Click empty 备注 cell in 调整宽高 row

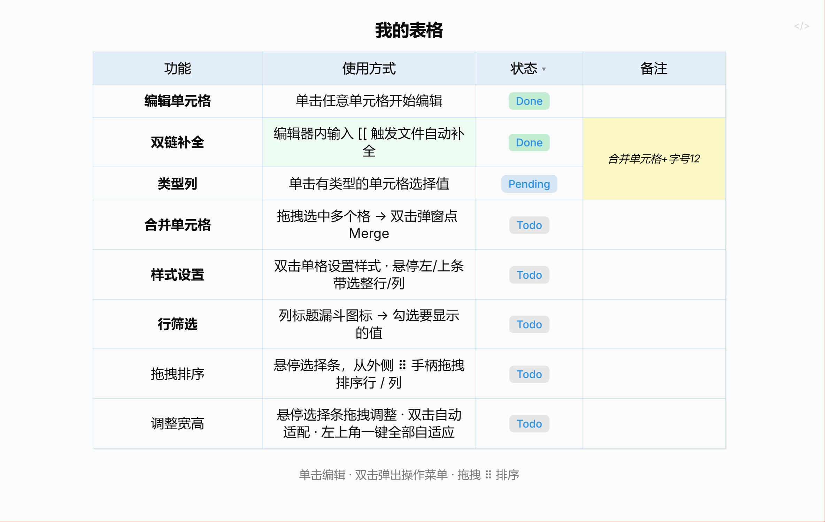click(654, 423)
